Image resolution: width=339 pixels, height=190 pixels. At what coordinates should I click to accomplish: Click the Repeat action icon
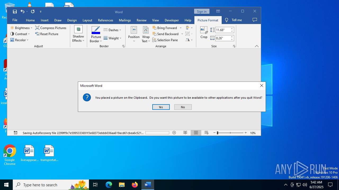[x=33, y=12]
